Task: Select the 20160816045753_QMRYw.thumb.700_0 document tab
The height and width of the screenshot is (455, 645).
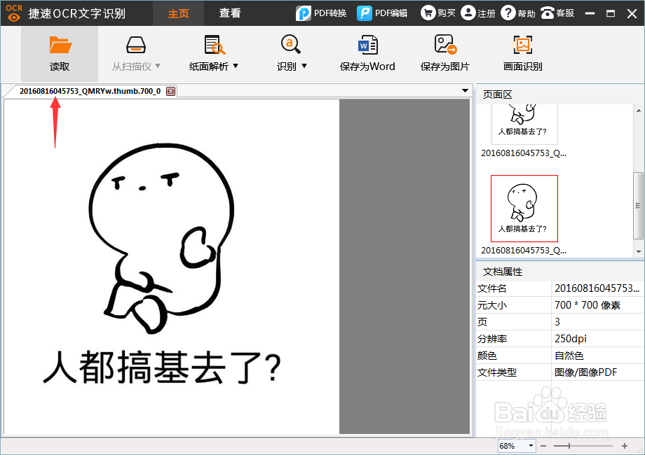Action: tap(90, 91)
